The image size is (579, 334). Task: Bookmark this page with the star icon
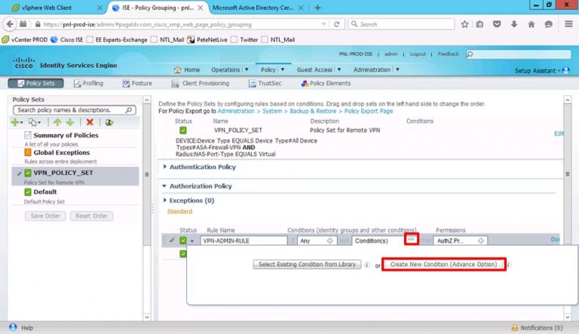point(464,24)
